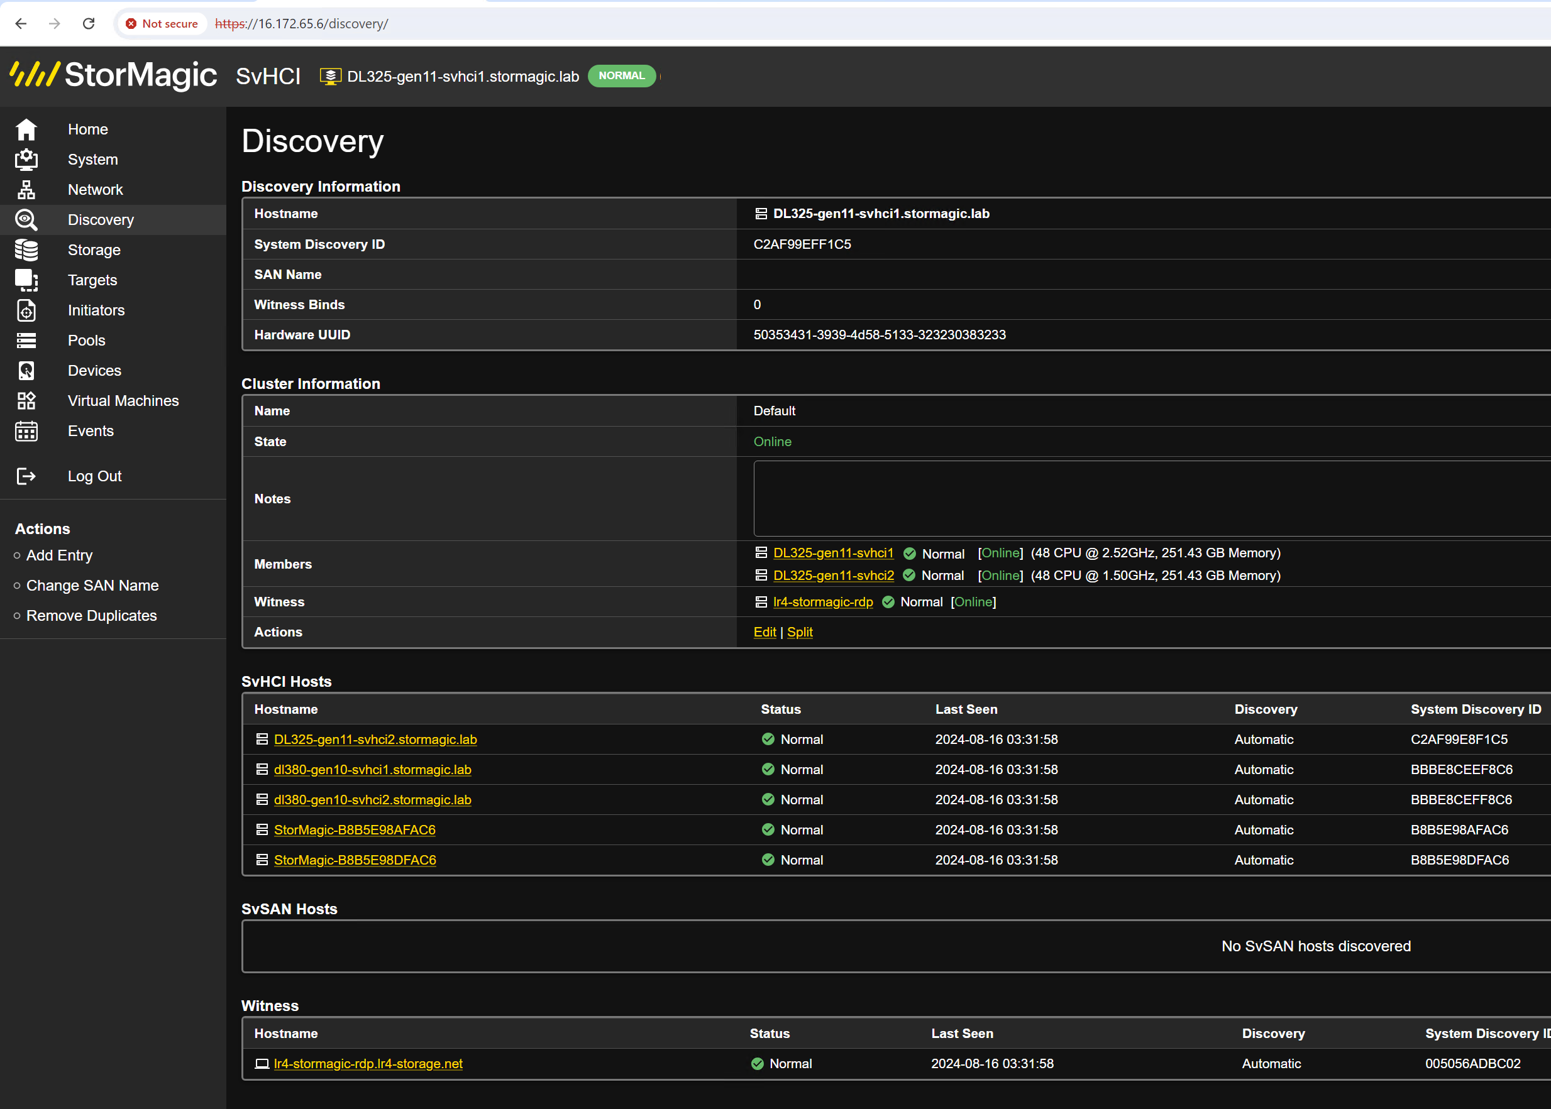Open lr4-stormagic-rdp.lr4-storage.net witness link
This screenshot has width=1551, height=1109.
click(x=368, y=1063)
